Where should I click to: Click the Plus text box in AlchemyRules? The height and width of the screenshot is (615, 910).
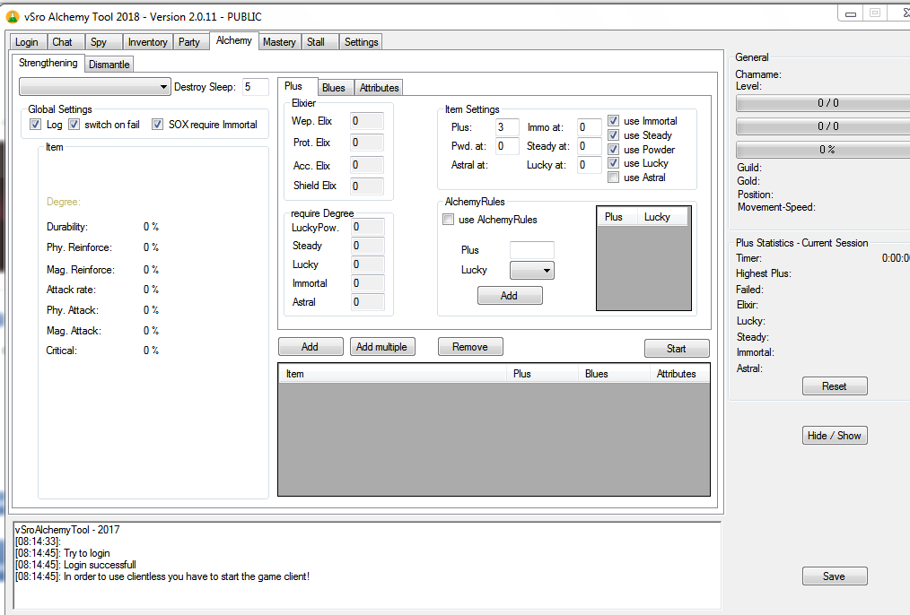click(x=531, y=250)
